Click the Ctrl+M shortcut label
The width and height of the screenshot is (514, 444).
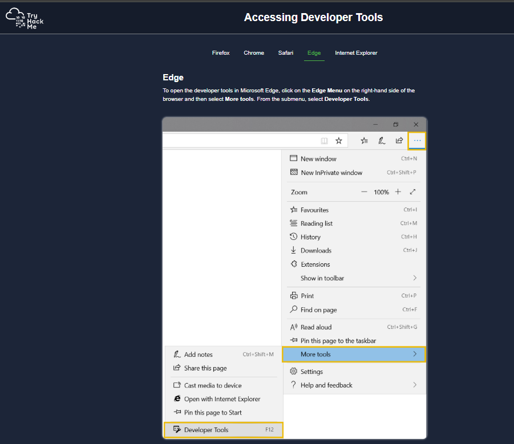pyautogui.click(x=409, y=223)
